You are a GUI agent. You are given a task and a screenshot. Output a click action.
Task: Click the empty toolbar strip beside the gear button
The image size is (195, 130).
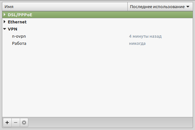tap(110, 123)
